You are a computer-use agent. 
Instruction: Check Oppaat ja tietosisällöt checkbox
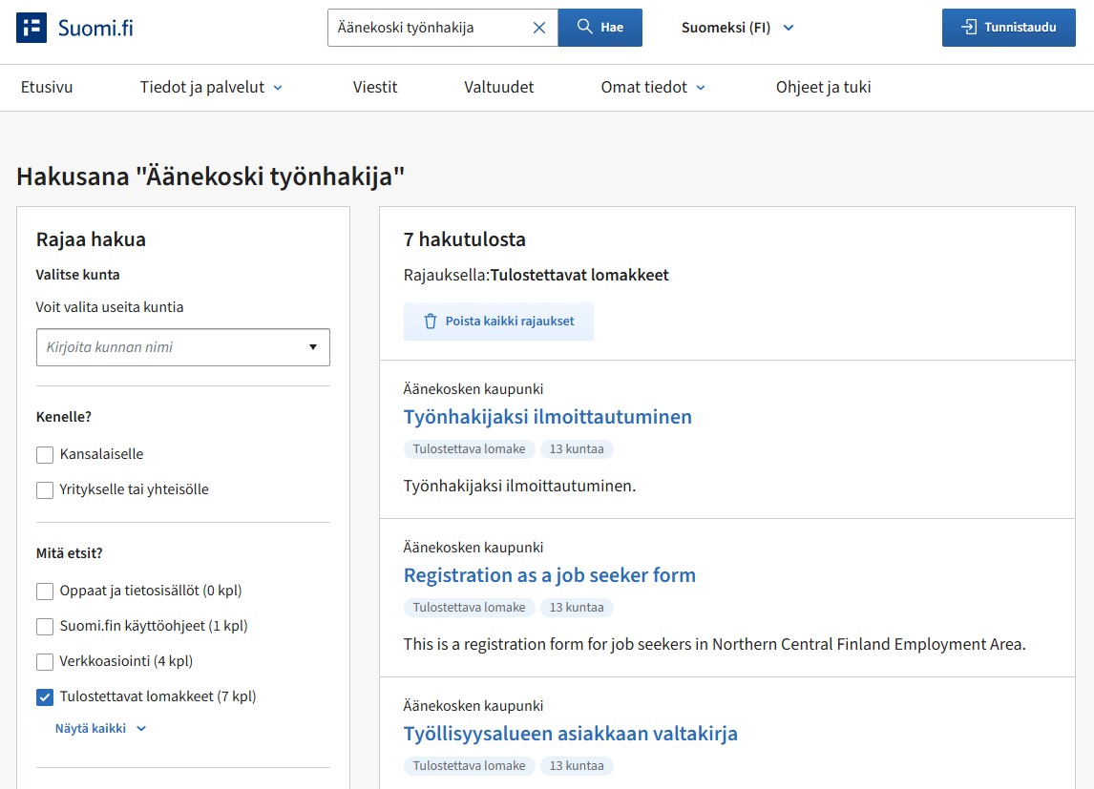click(45, 592)
